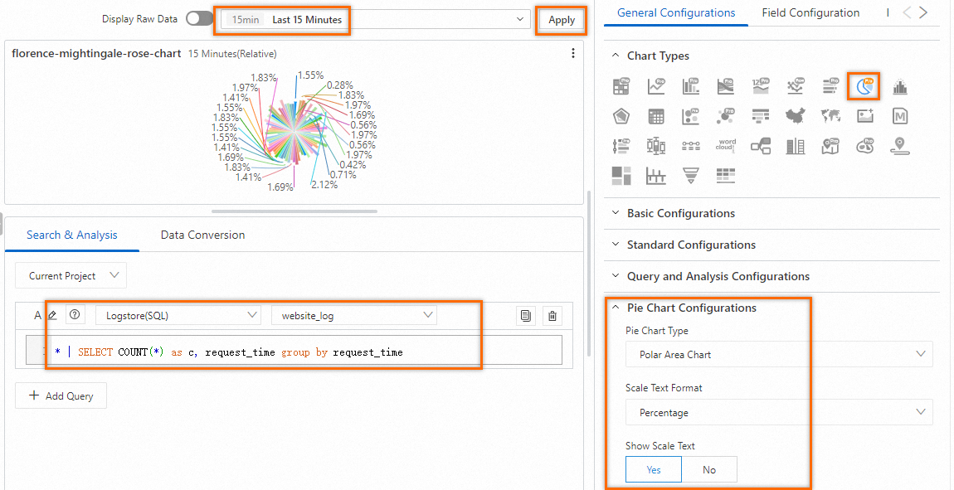
Task: Select the Treemap chart icon
Action: 621,175
